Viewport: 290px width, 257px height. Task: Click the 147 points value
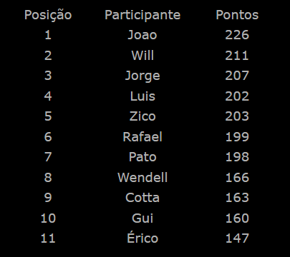pyautogui.click(x=237, y=238)
